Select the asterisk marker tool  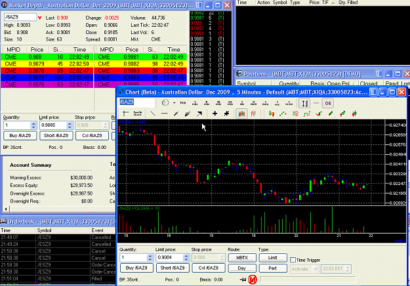pos(226,113)
